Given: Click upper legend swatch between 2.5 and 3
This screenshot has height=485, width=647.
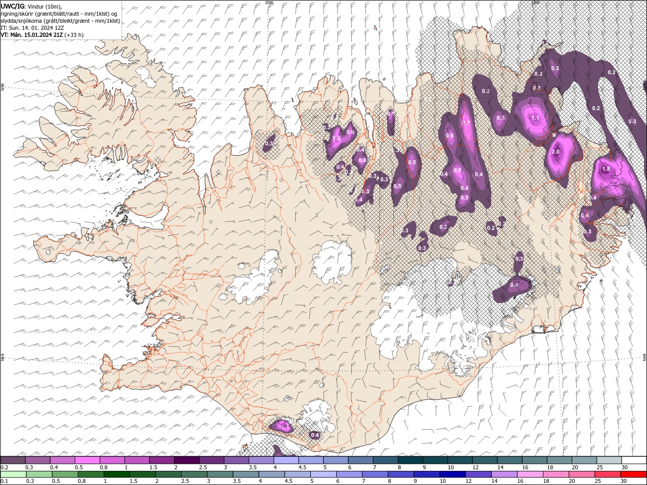Looking at the screenshot, I should coord(212,460).
